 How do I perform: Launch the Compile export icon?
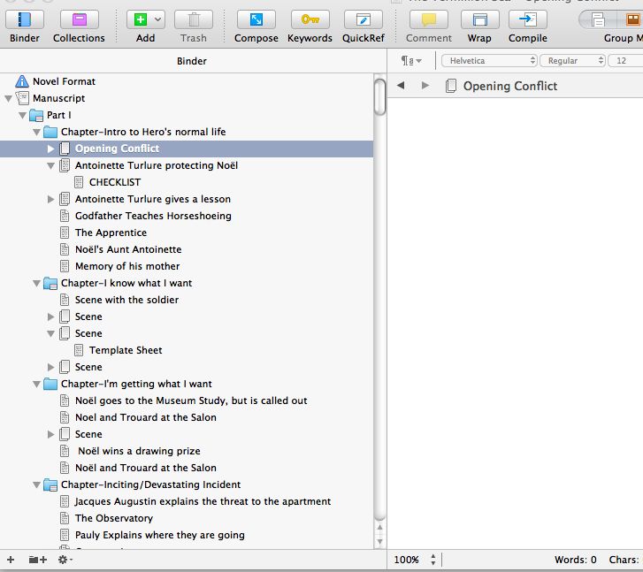pos(527,19)
